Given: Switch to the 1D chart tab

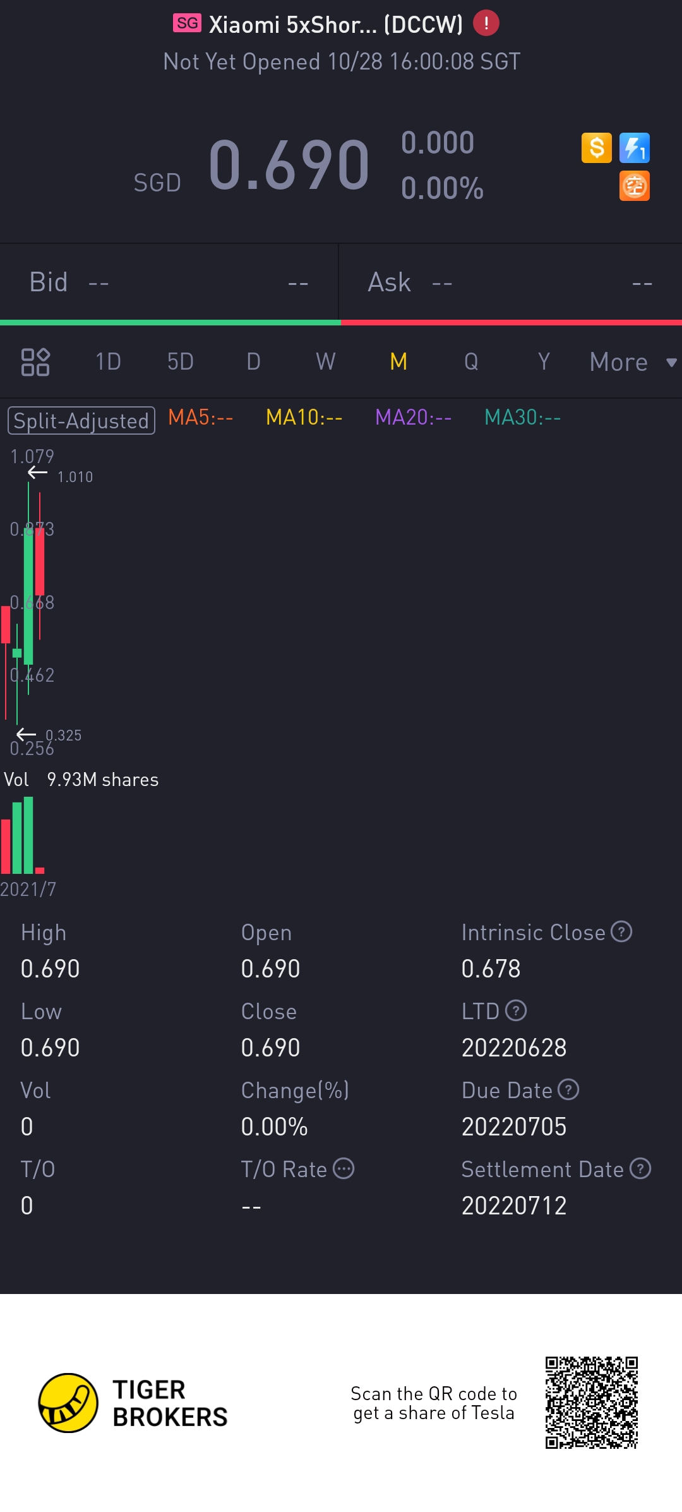Looking at the screenshot, I should pos(108,362).
